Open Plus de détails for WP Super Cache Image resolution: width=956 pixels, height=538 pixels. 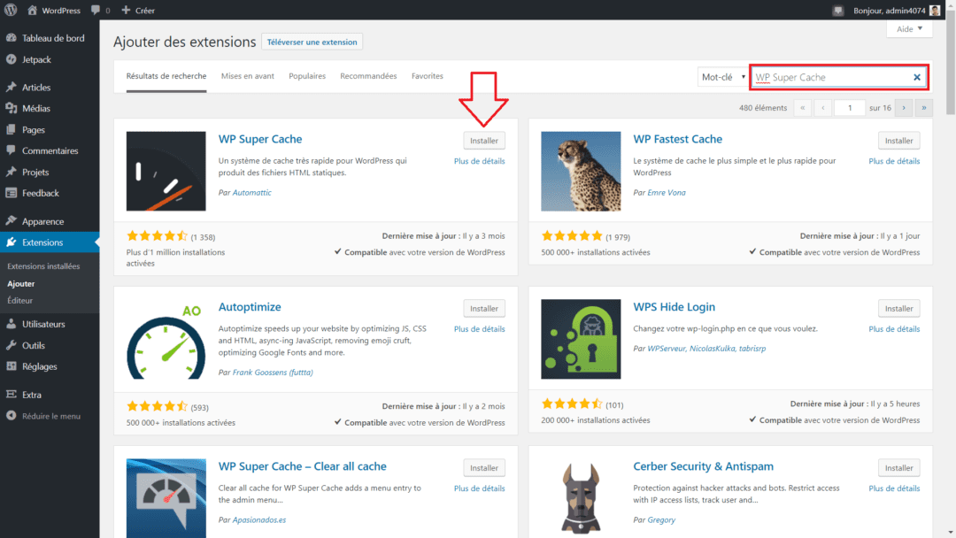tap(479, 161)
